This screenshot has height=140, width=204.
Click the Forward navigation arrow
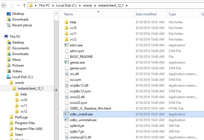(x=12, y=5)
